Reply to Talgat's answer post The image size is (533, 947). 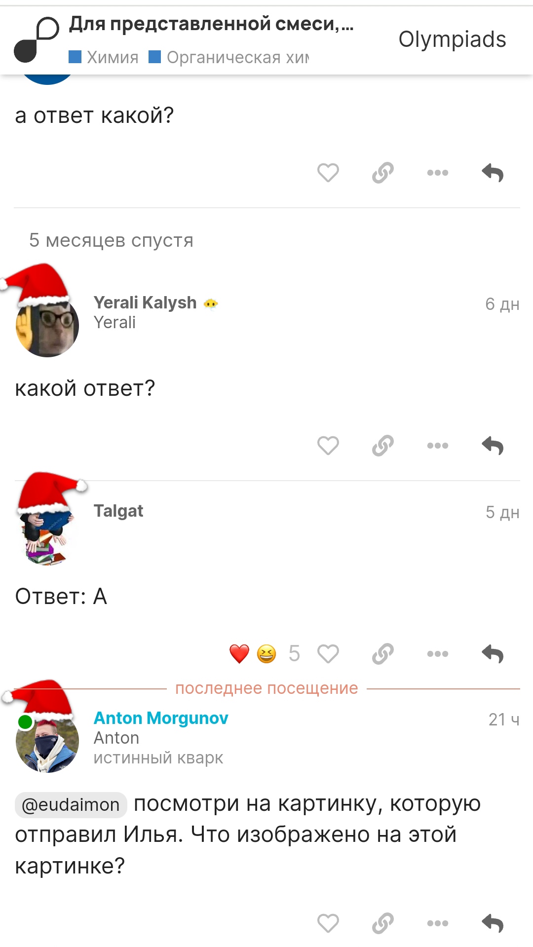(x=493, y=654)
